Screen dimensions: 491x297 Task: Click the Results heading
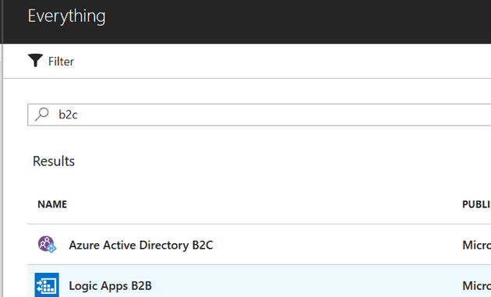click(54, 161)
